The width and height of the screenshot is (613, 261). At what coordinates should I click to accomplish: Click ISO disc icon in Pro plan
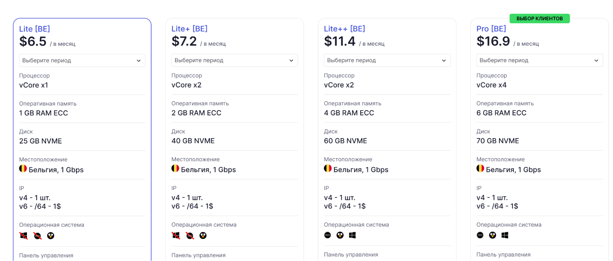coord(480,235)
